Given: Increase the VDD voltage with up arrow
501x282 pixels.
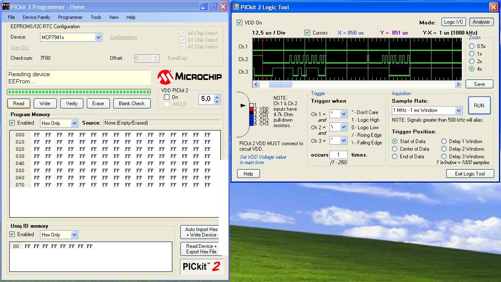Looking at the screenshot, I should (x=217, y=97).
